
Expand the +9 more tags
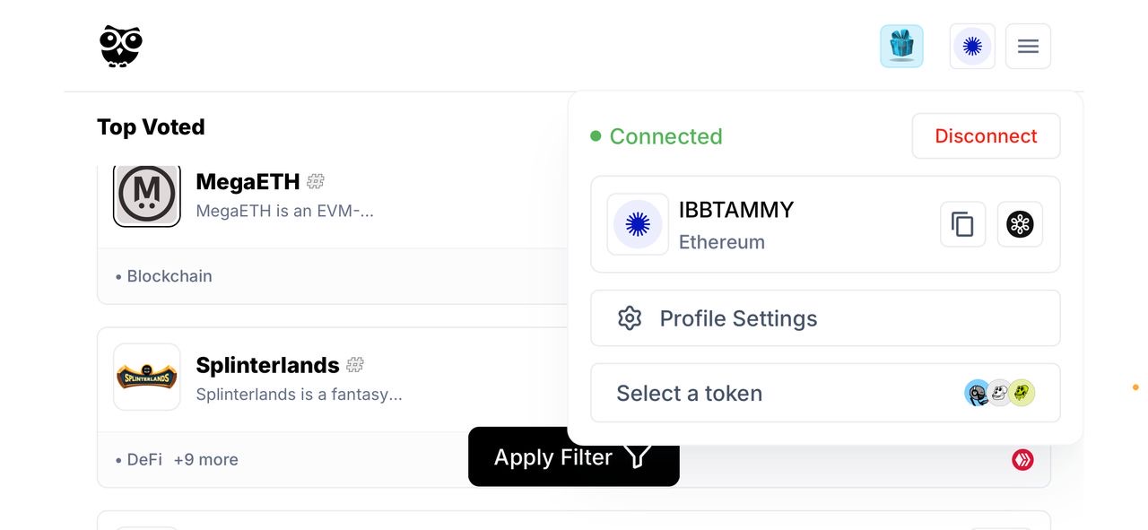206,460
